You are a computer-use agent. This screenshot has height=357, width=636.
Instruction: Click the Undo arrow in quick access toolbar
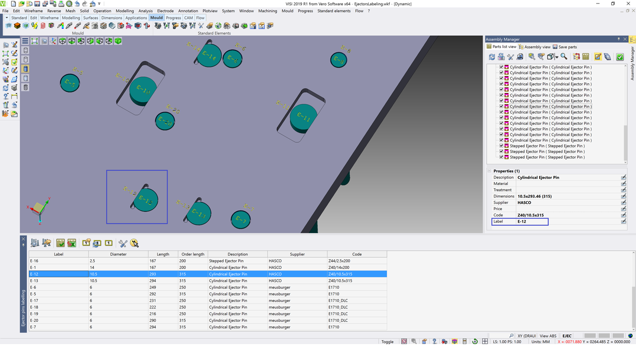pyautogui.click(x=78, y=3)
